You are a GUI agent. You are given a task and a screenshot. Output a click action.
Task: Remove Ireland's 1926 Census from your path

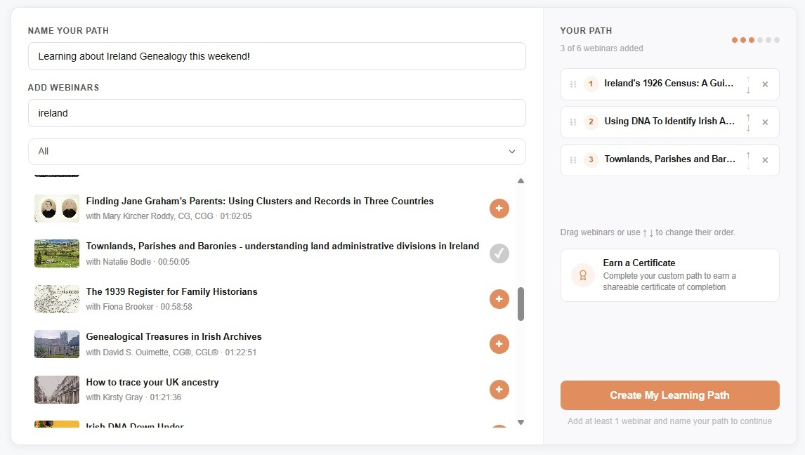(765, 84)
